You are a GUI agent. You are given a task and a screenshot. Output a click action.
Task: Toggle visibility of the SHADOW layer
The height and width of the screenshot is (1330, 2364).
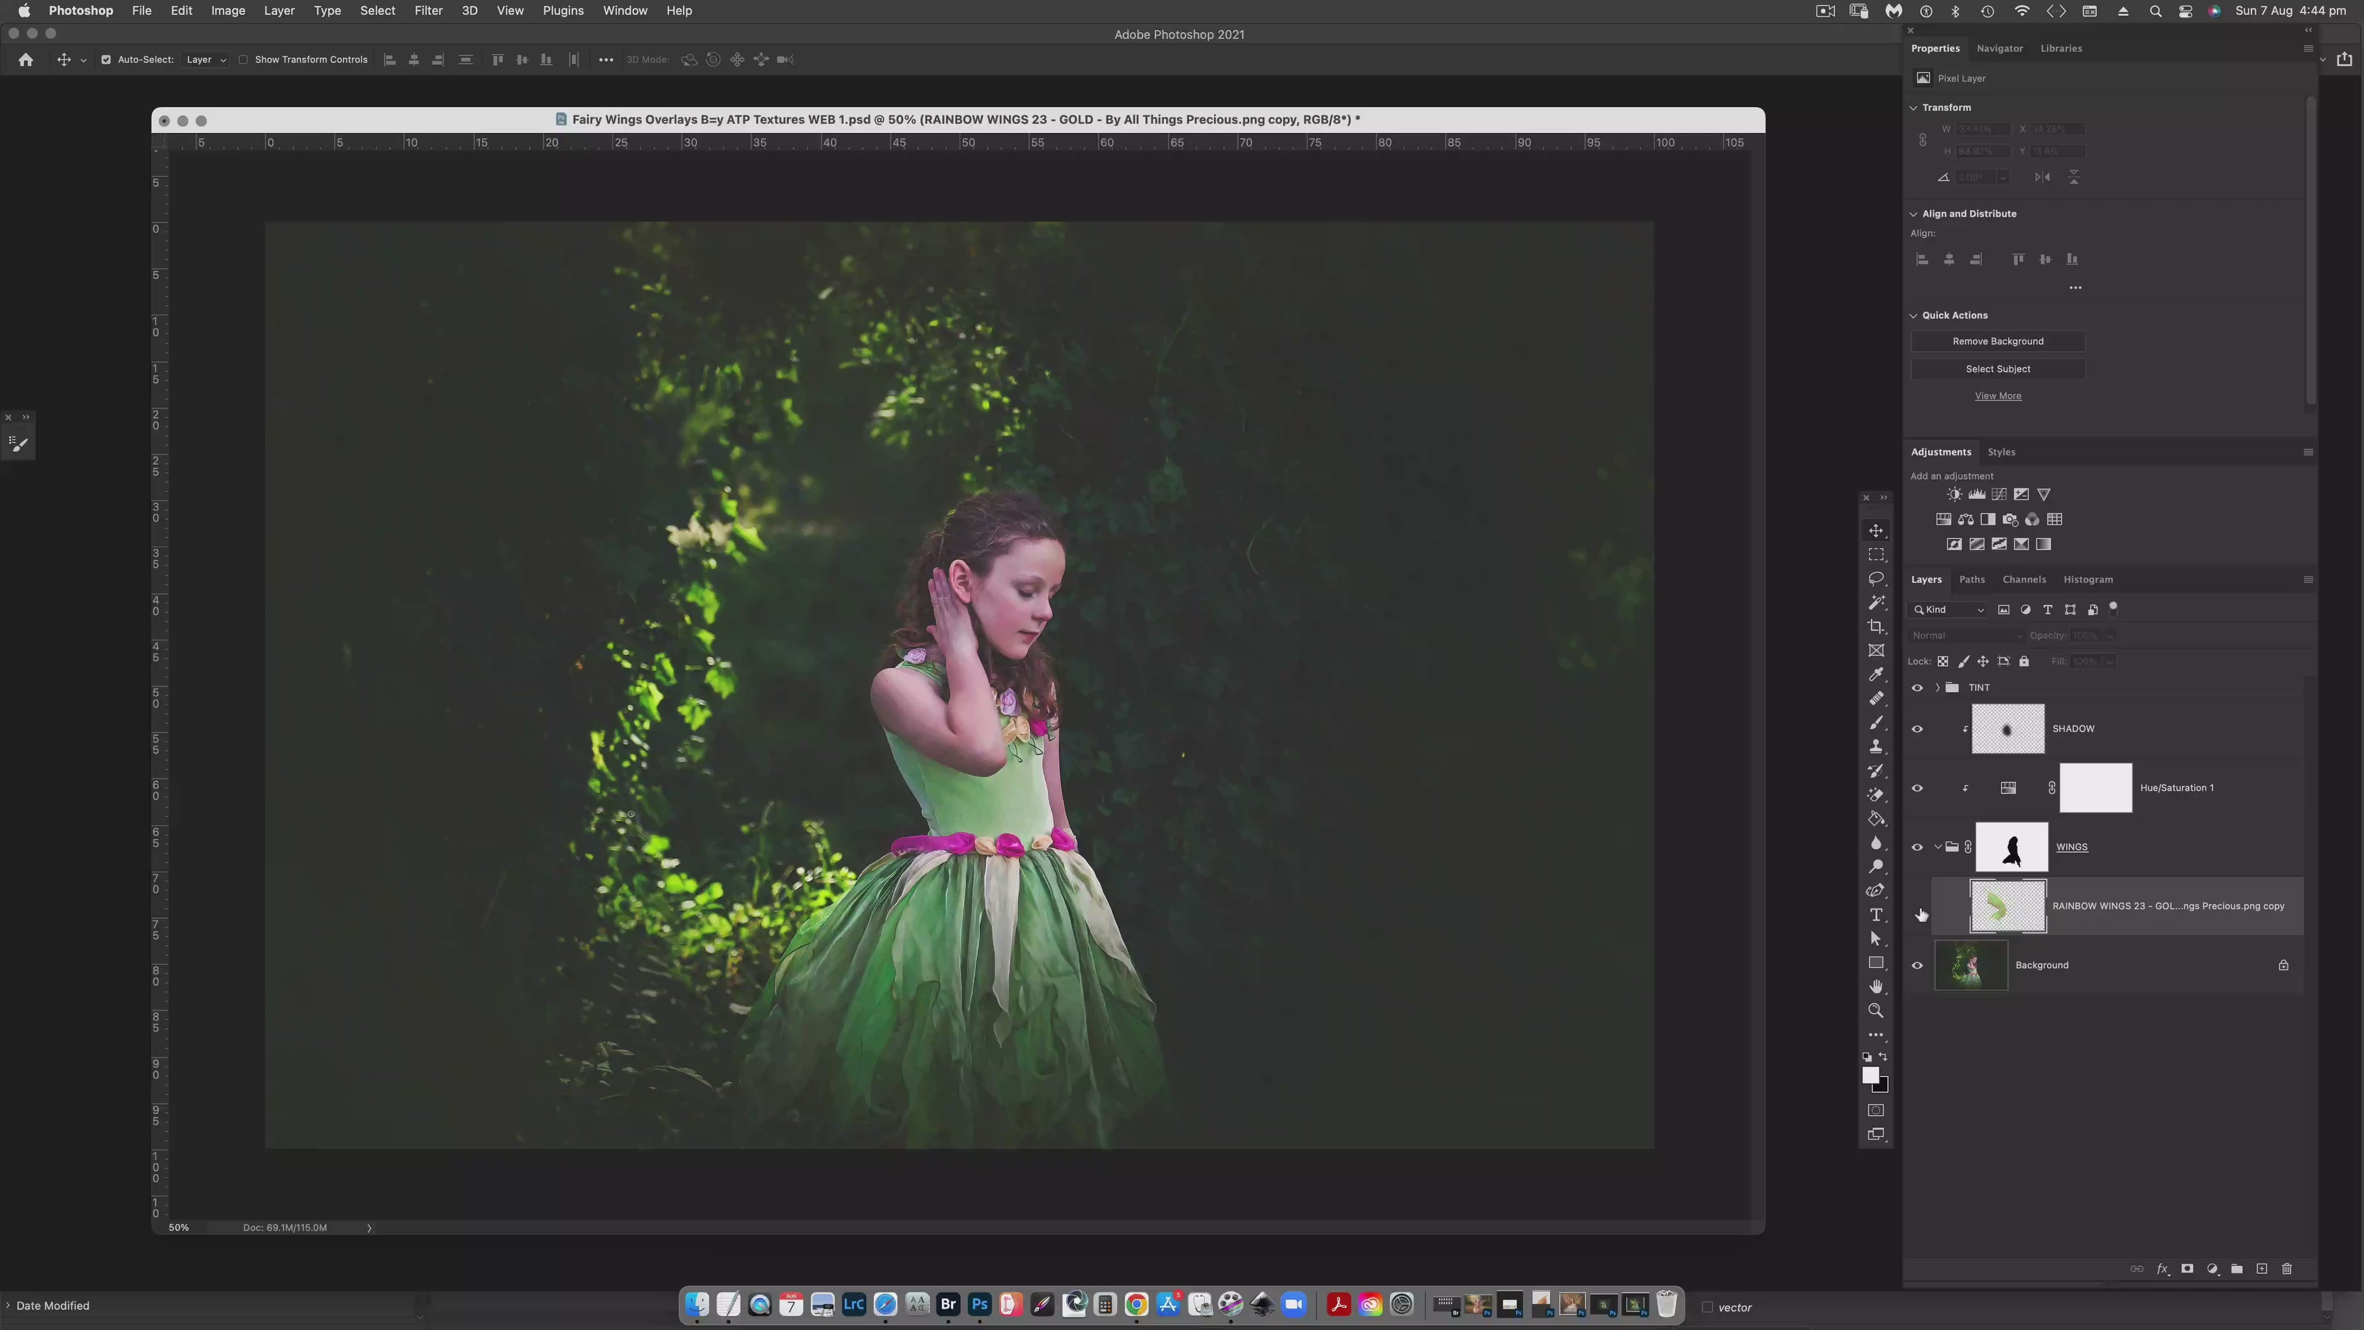tap(1917, 729)
